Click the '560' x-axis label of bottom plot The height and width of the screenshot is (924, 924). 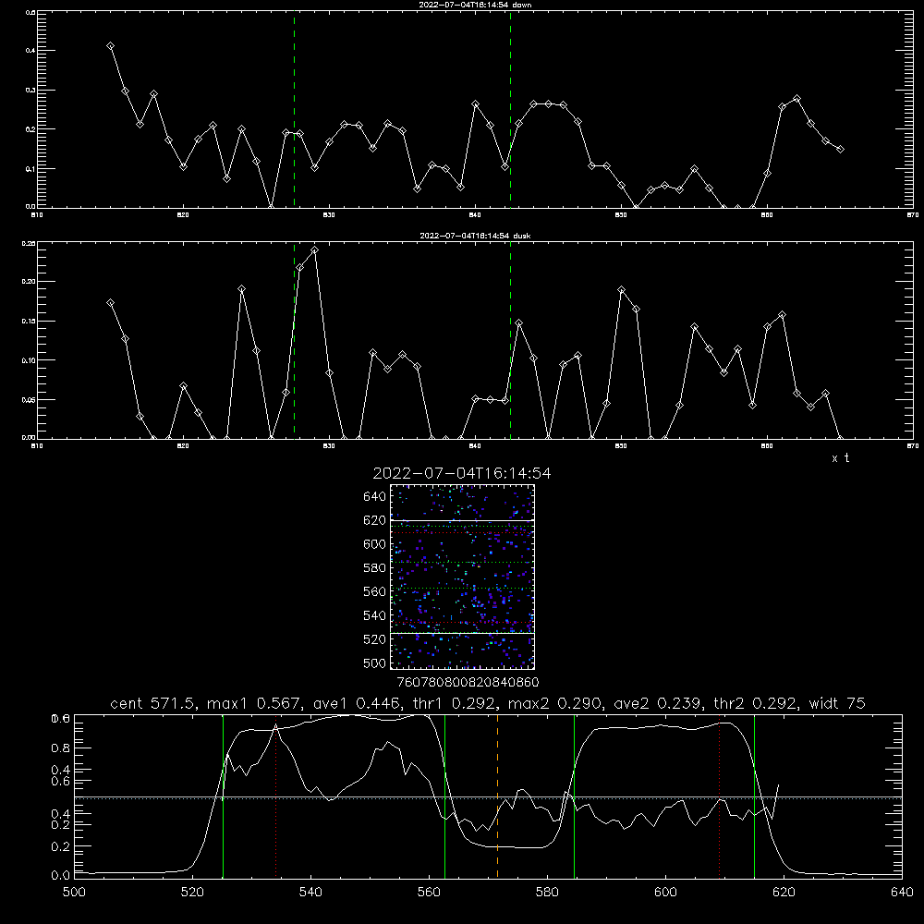429,893
